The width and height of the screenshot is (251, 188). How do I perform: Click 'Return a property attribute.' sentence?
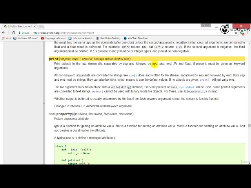(x=72, y=119)
